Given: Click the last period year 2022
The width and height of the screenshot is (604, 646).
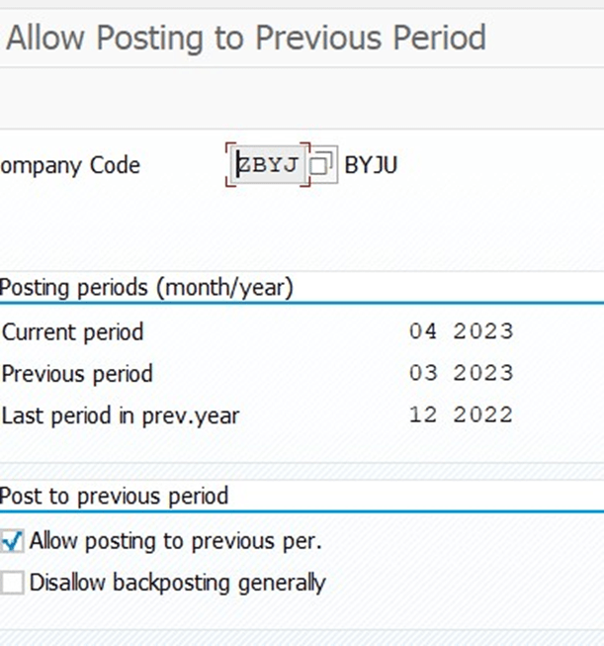Looking at the screenshot, I should click(483, 415).
